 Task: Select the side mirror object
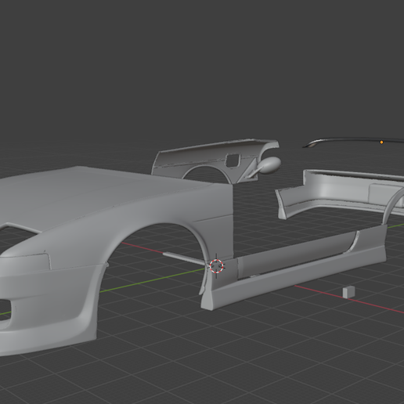click(x=270, y=165)
